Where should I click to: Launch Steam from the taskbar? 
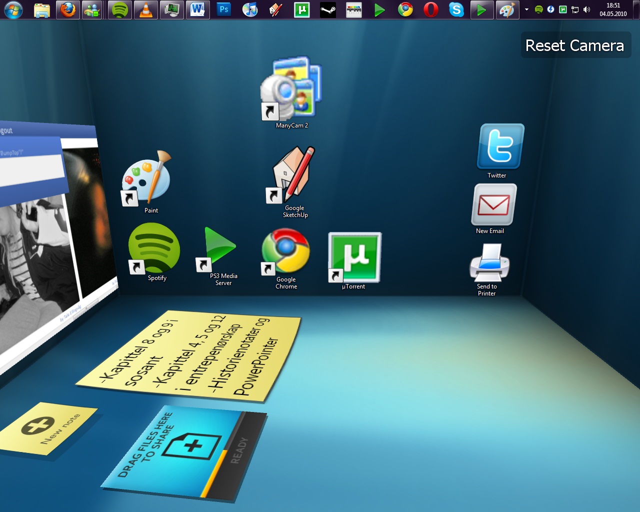pos(327,10)
